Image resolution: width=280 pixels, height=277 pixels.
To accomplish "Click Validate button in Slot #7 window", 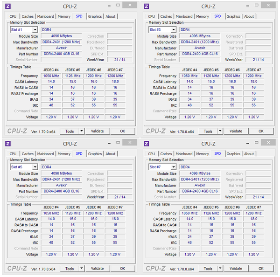I will (236, 269).
